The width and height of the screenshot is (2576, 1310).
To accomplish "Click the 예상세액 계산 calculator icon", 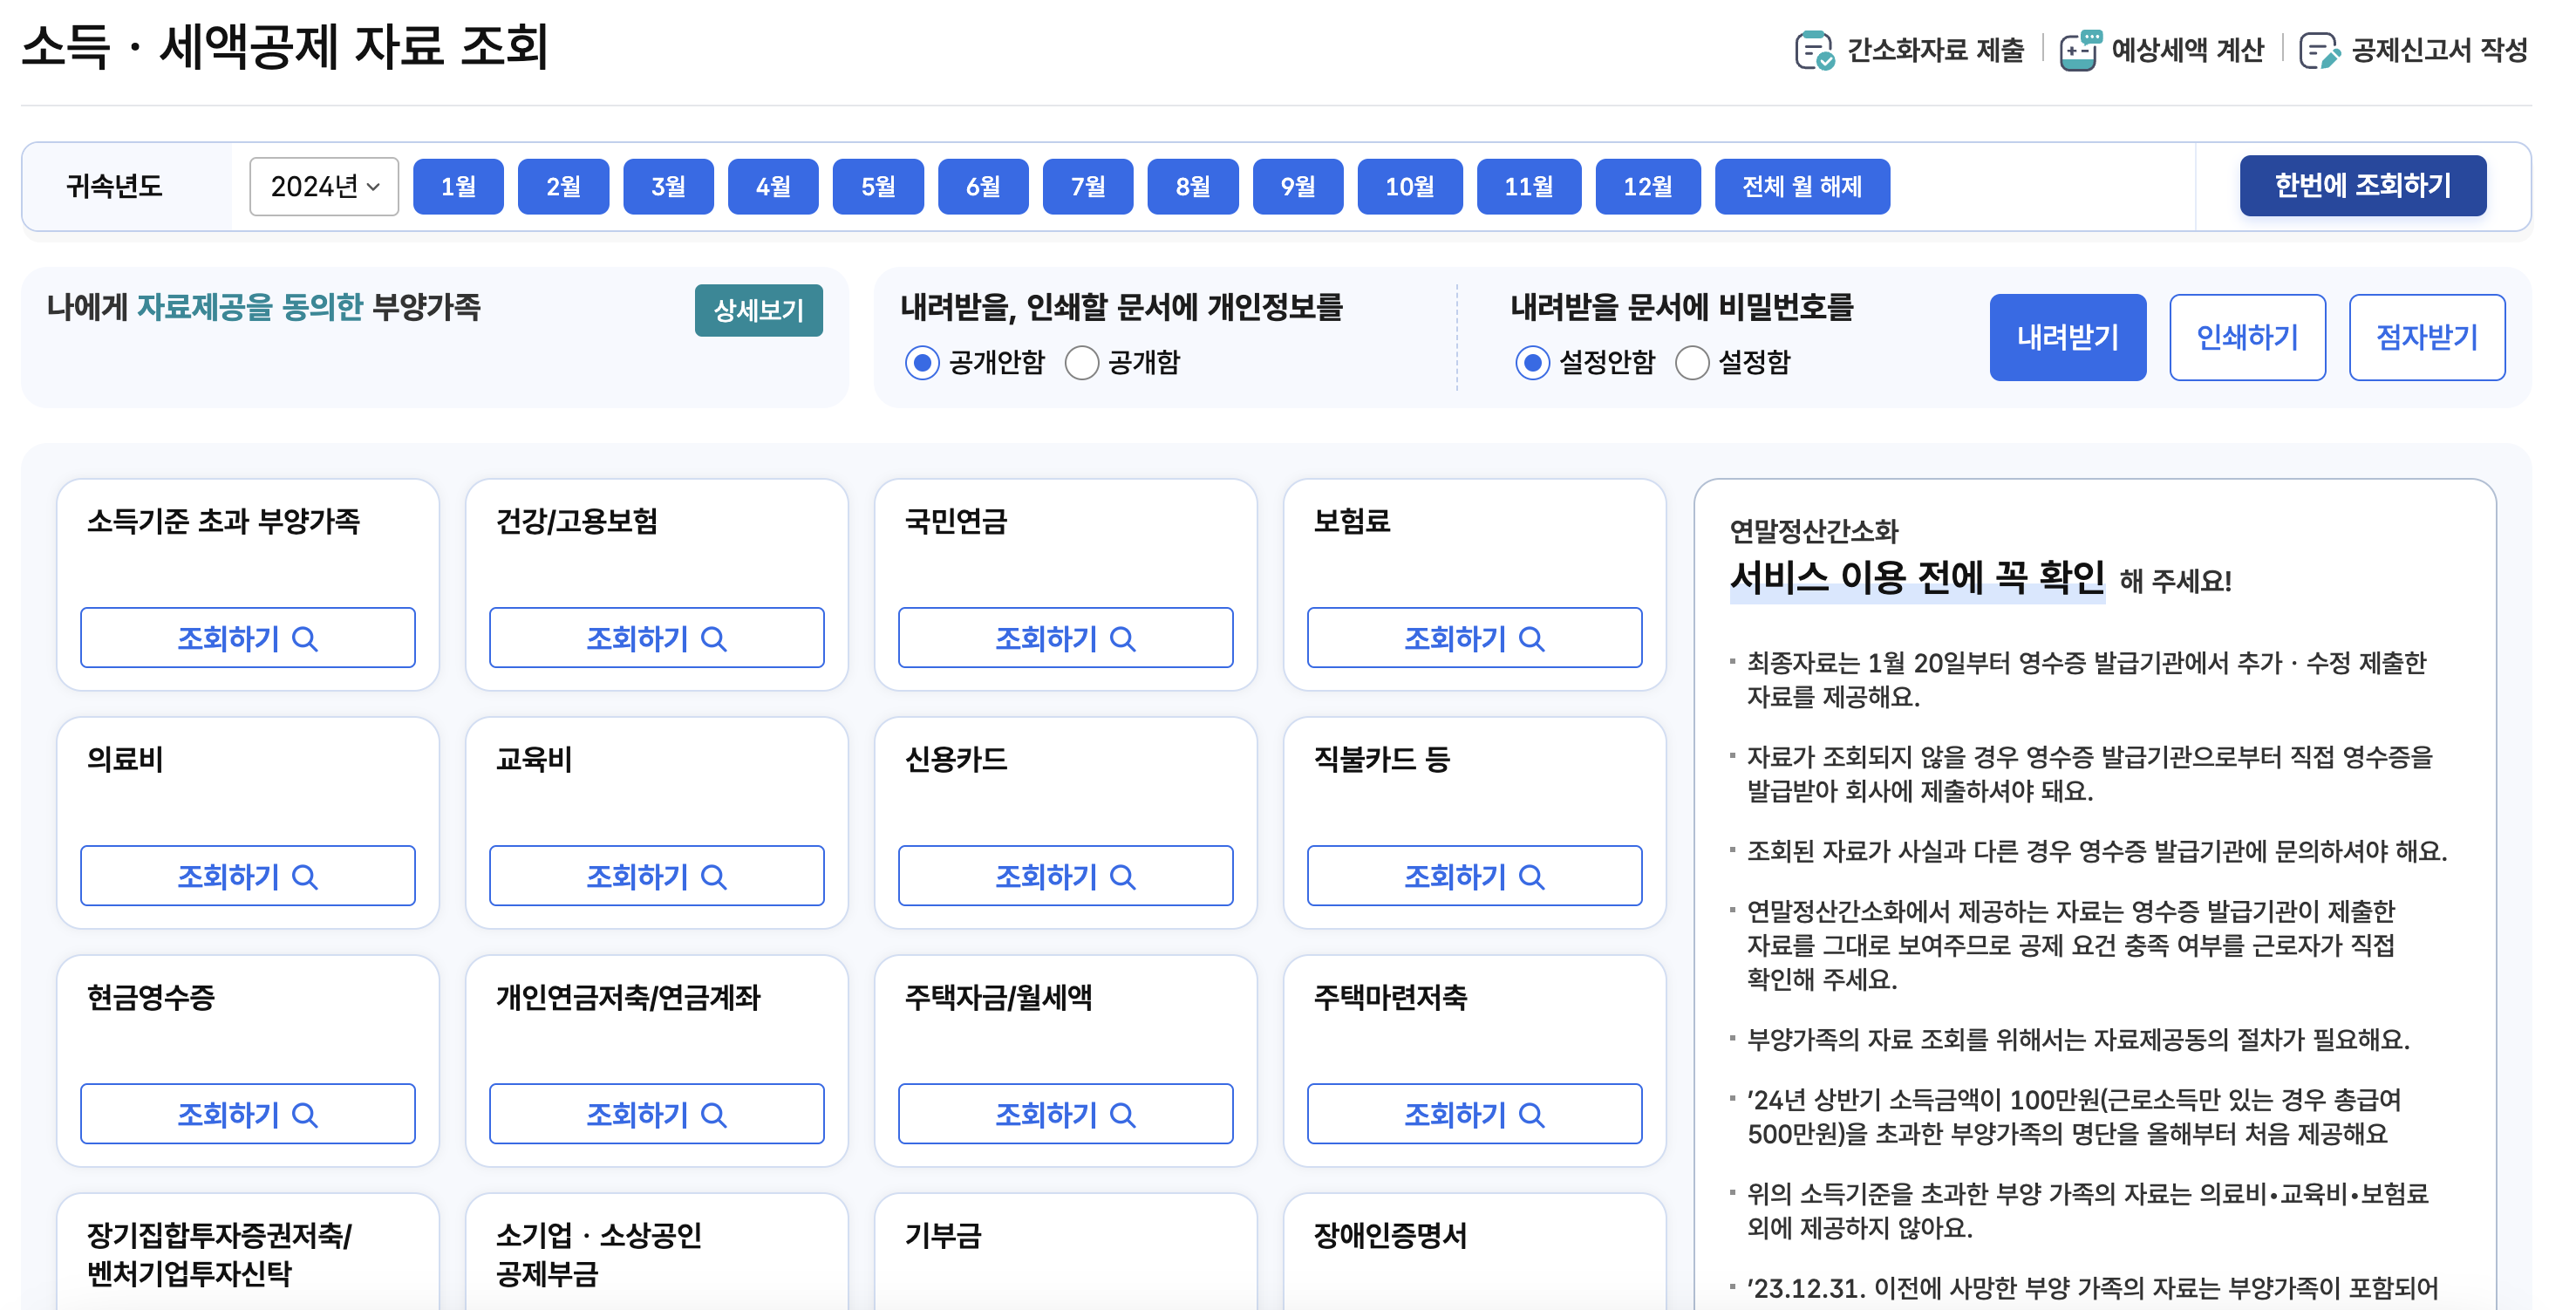I will 2080,50.
